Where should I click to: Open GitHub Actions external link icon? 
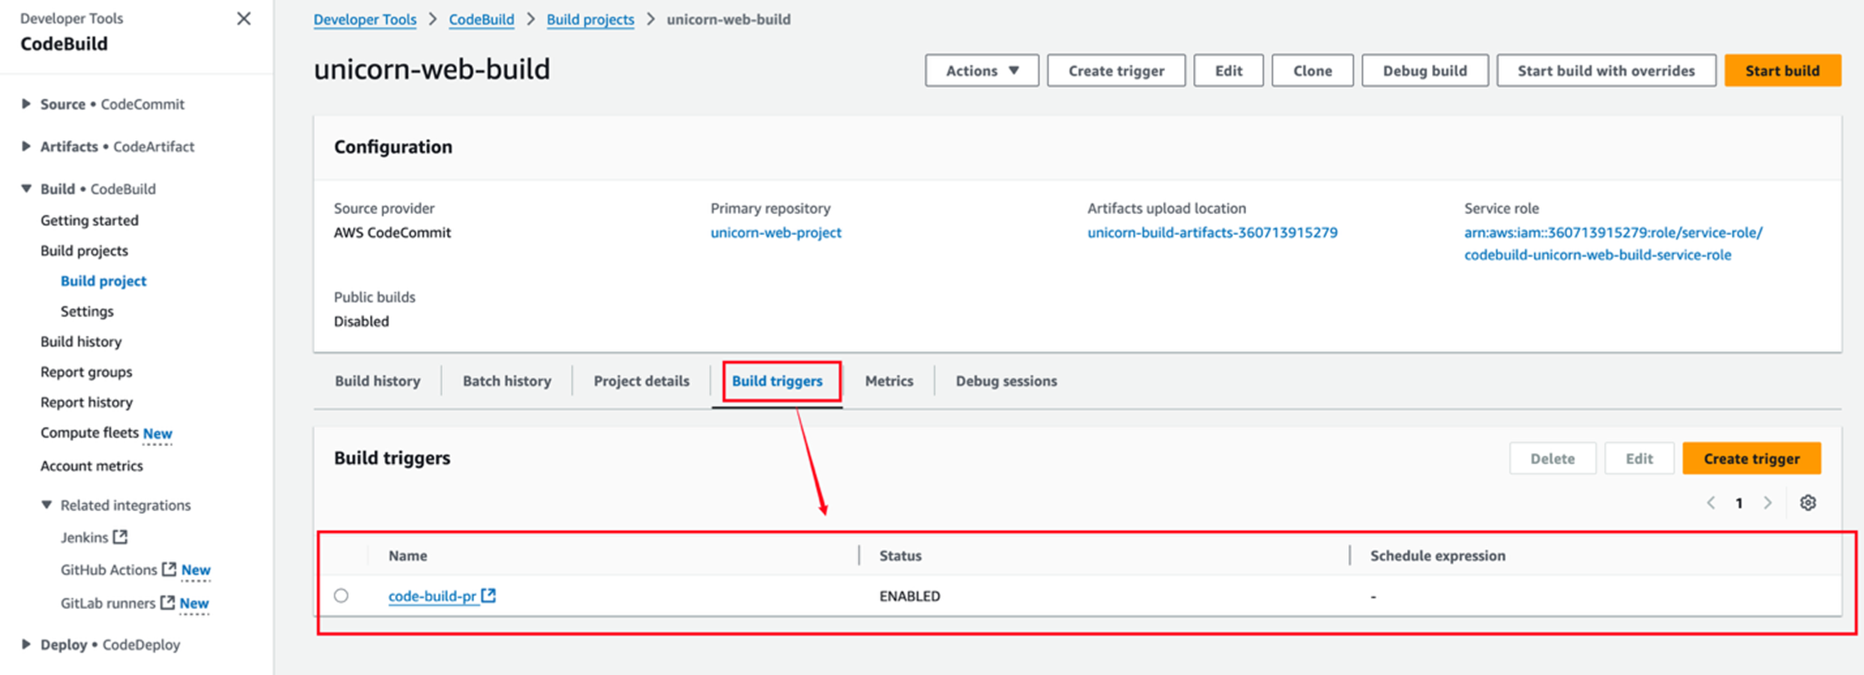168,570
